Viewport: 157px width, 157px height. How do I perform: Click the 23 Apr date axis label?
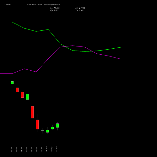pyautogui.click(x=16, y=149)
